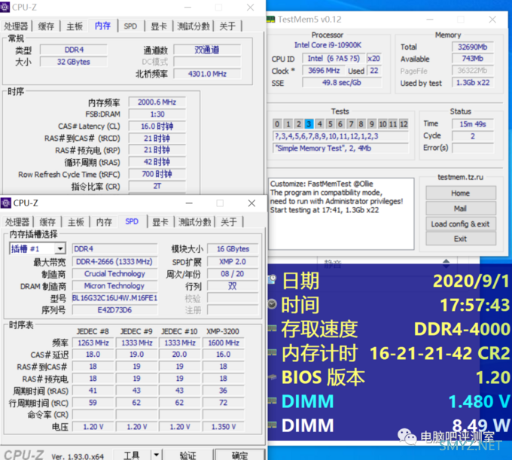Click highlighted test number 3 in TestMem5
Viewport: 512px width, 460px height.
coord(309,123)
